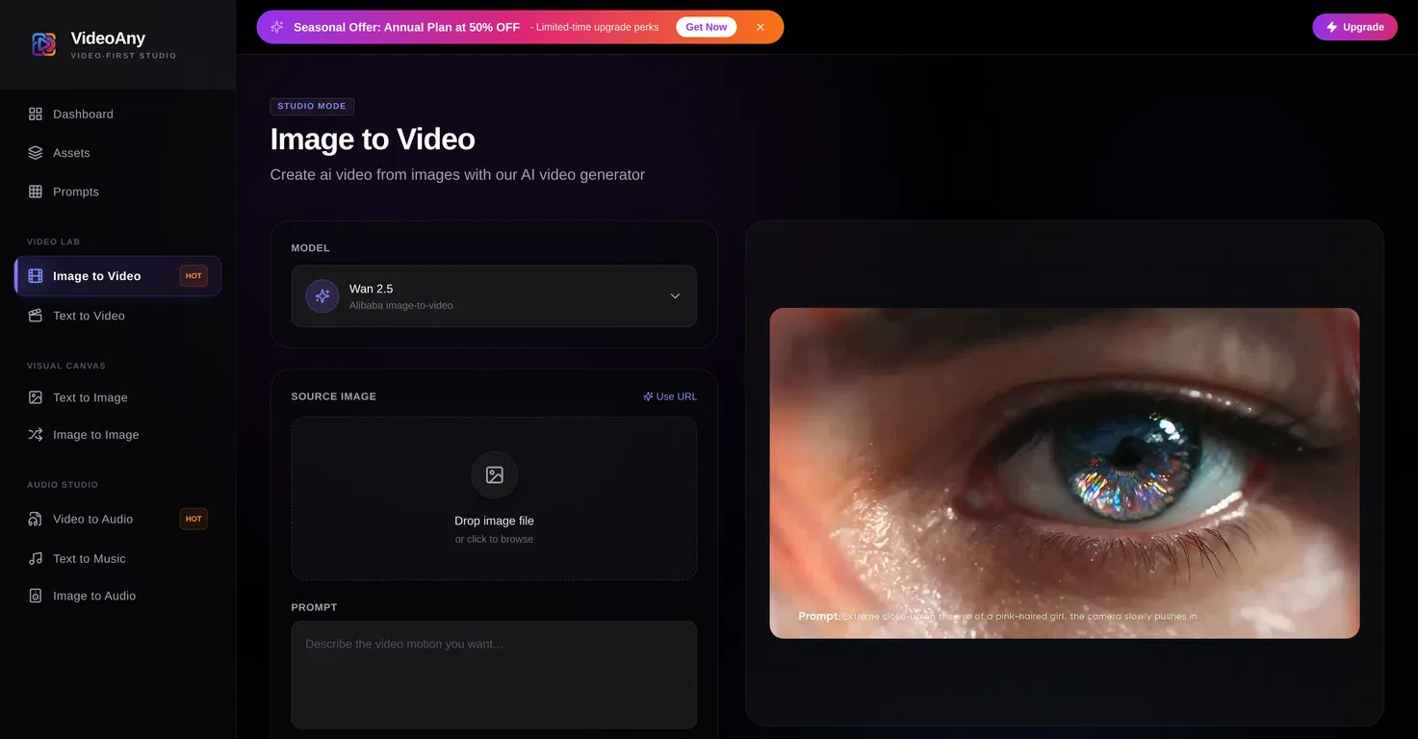Click the Text to Music note icon

pyautogui.click(x=36, y=558)
